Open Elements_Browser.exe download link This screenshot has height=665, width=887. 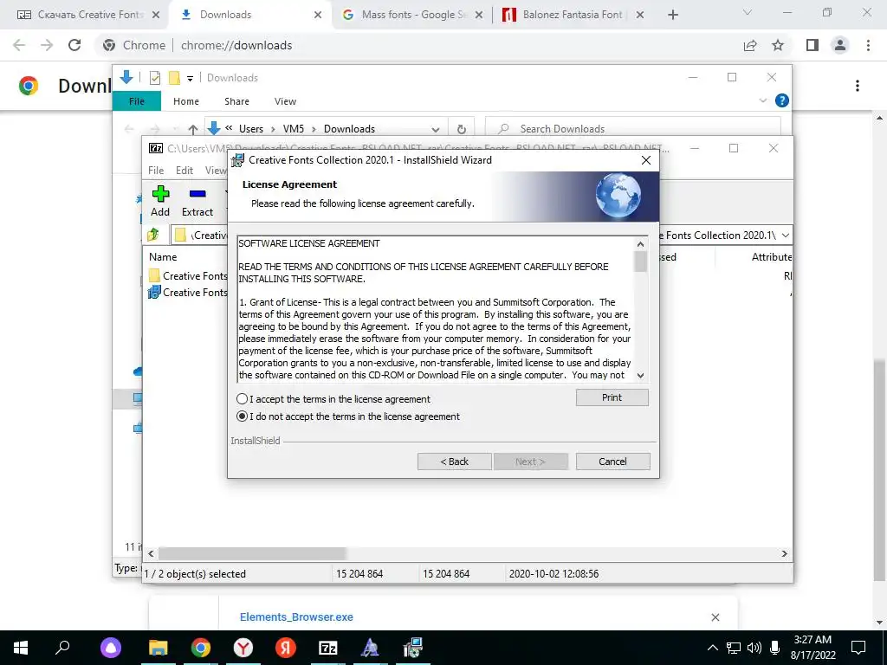tap(296, 617)
